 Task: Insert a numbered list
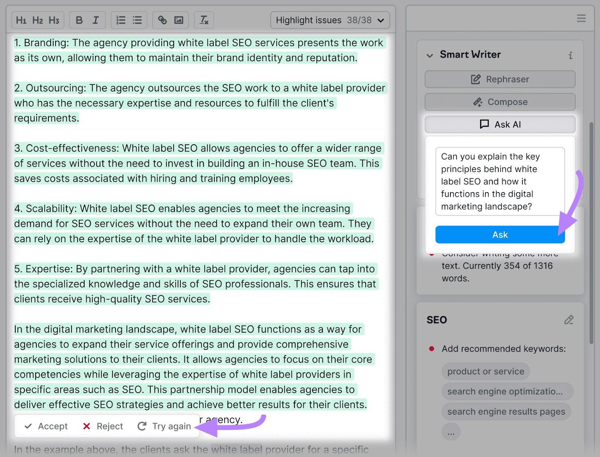click(121, 20)
